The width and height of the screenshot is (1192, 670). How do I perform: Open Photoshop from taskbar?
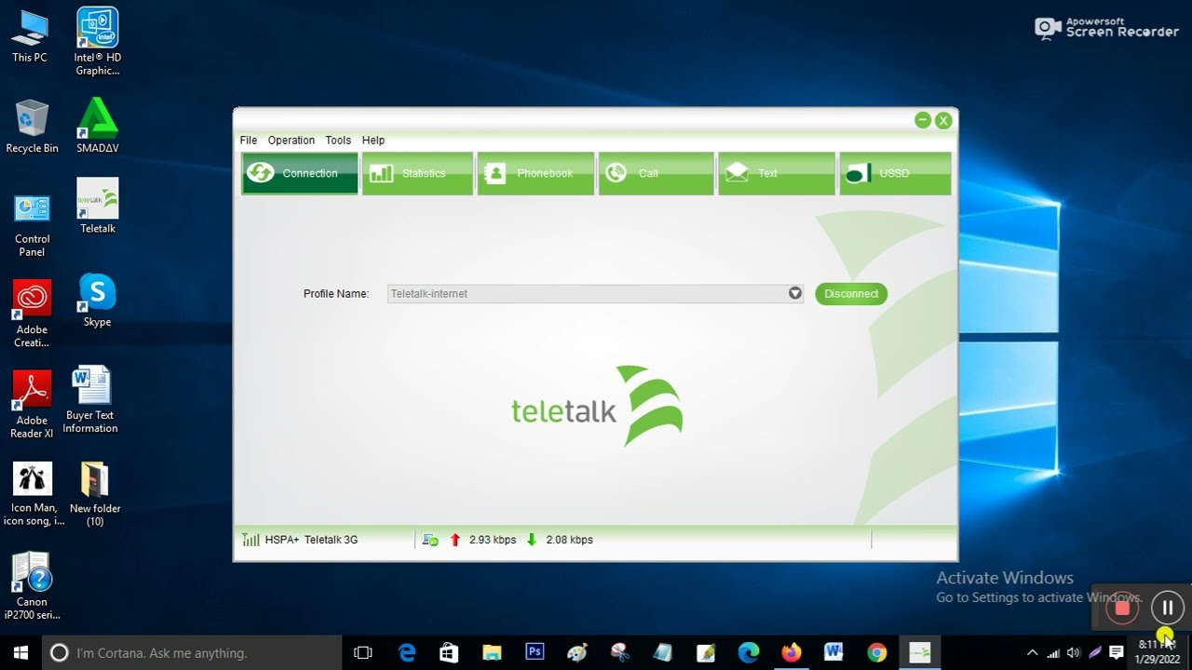click(x=535, y=653)
